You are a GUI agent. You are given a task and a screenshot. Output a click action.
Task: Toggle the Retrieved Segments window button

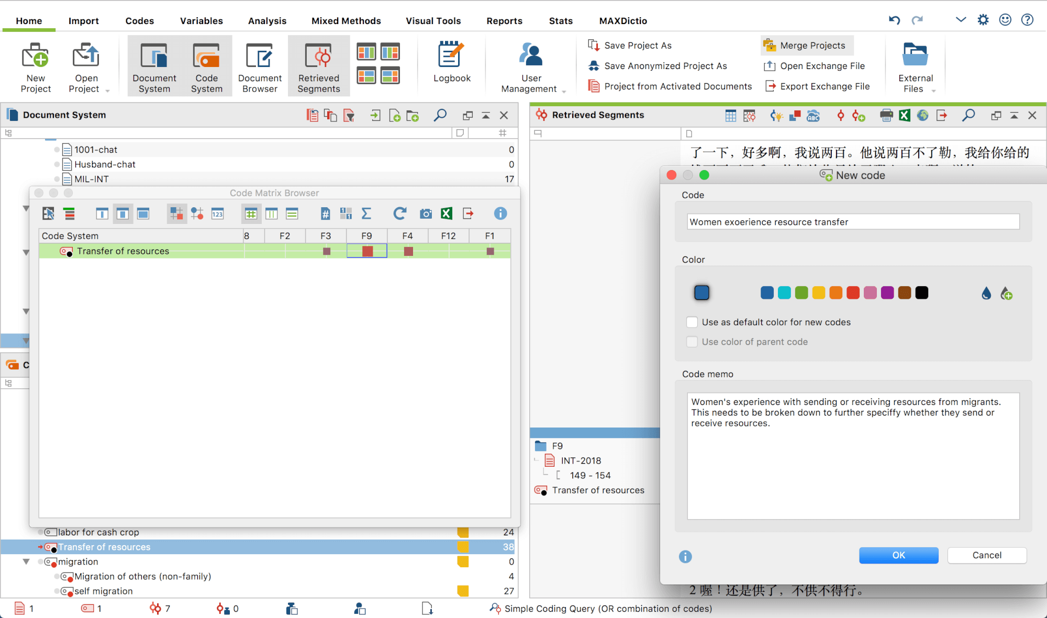tap(318, 67)
